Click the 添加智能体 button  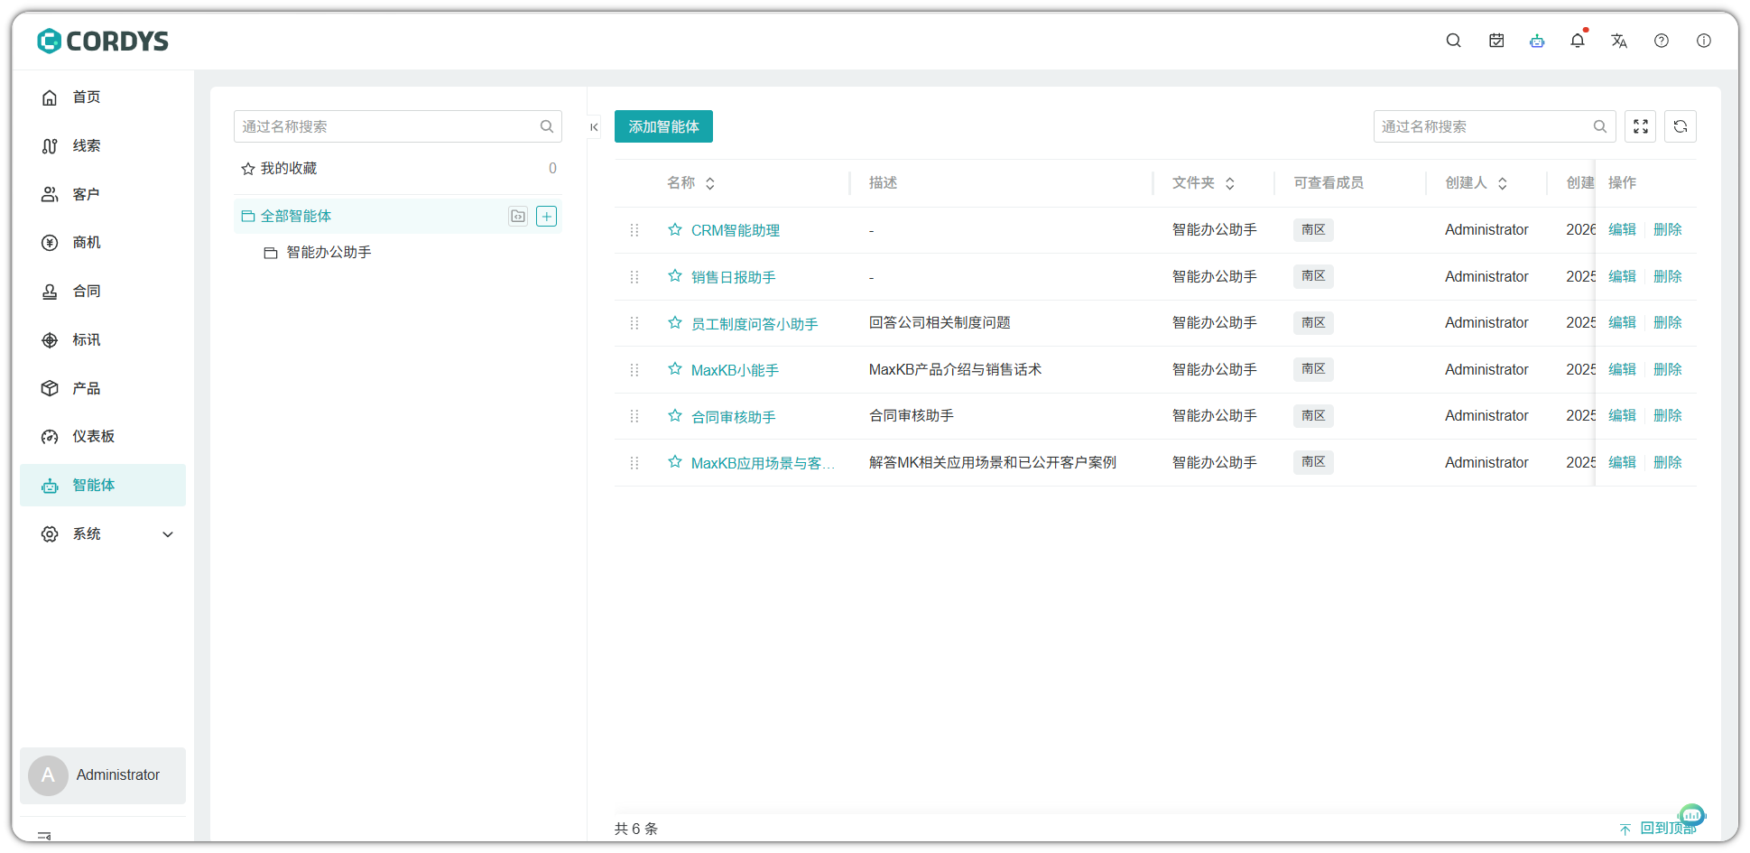663,126
